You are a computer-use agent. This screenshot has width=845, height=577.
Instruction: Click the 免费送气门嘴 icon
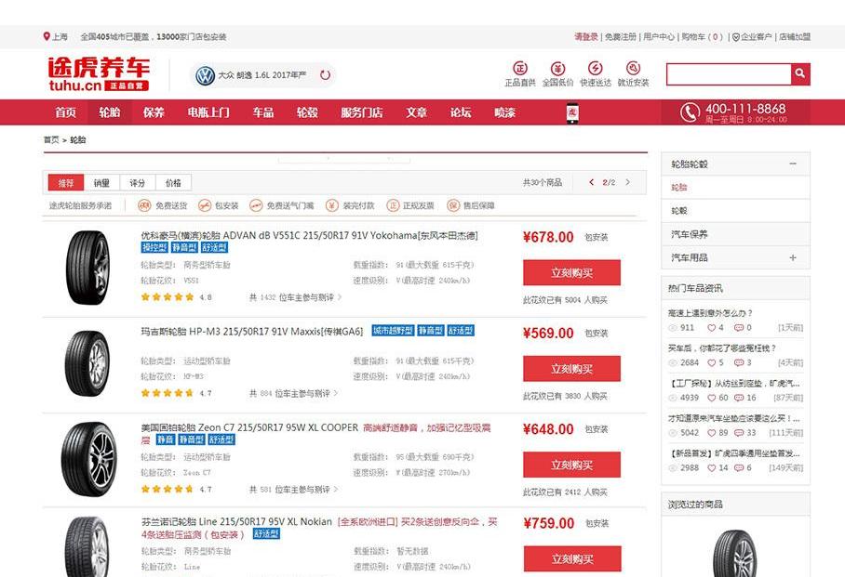point(255,205)
